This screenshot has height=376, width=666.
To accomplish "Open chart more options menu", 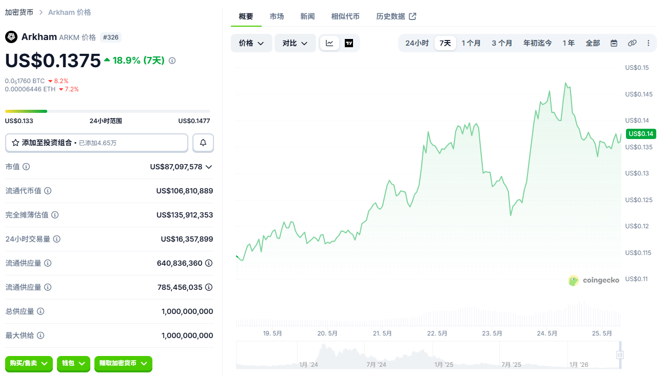I will coord(649,43).
